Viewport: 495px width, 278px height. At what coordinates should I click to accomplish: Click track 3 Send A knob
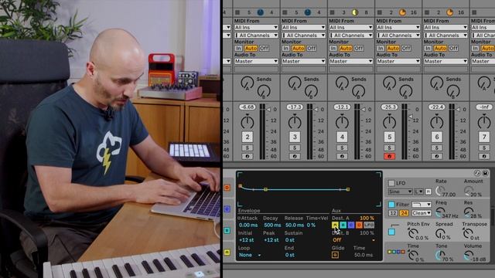click(x=294, y=83)
